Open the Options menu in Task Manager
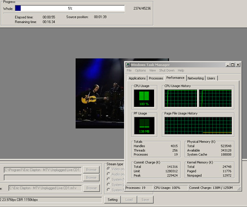Screen dimensions: 247x207 [141, 70]
